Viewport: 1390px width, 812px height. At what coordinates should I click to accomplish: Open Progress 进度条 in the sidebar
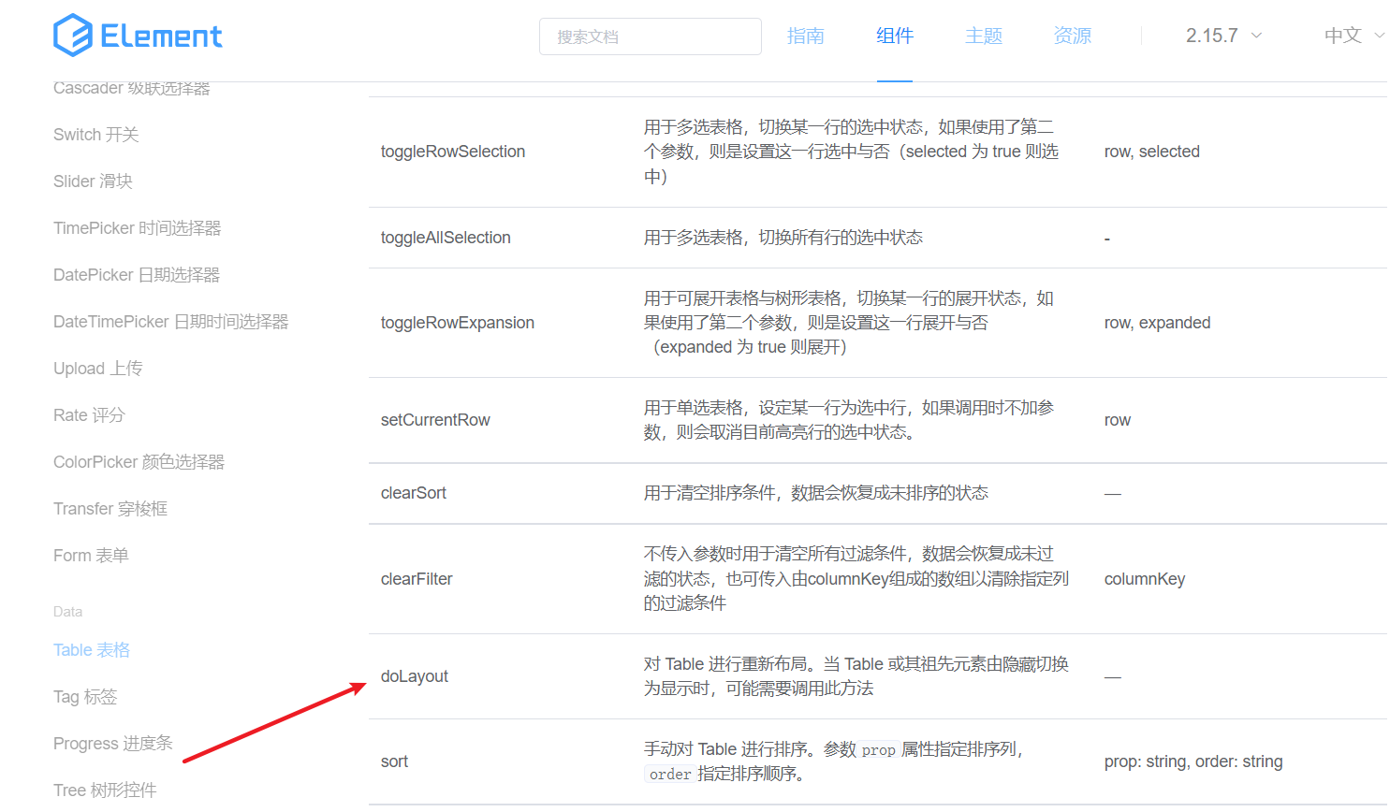coord(113,744)
